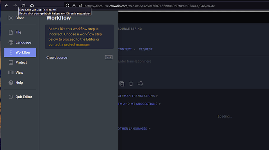269x150 pixels.
Task: Open the View menu item
Action: [20, 72]
